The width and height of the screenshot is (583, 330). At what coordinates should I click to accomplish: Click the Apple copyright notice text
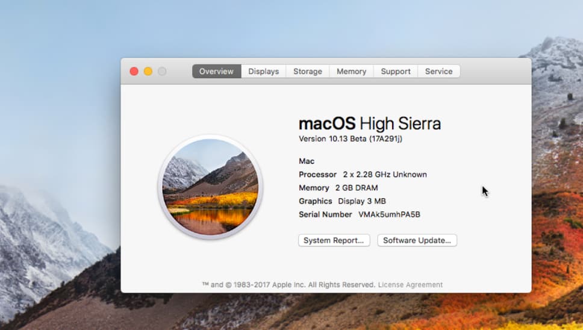click(x=288, y=285)
